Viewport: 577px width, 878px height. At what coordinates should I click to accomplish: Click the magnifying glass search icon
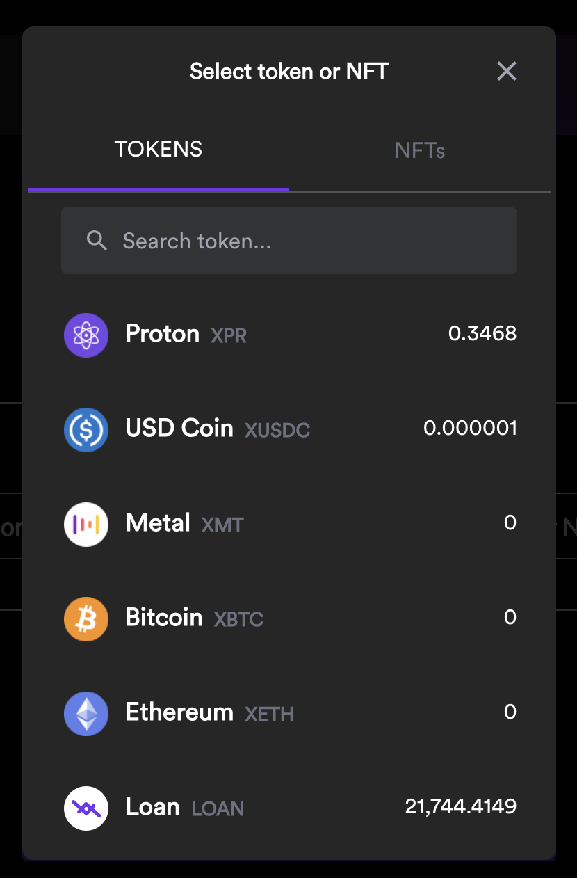pos(97,241)
